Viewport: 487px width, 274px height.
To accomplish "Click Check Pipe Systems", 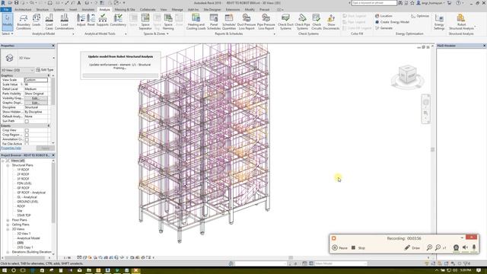I will [302, 22].
